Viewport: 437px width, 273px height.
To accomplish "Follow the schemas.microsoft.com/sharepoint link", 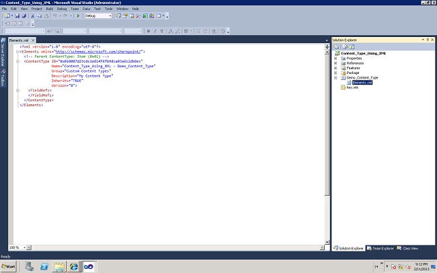I will point(99,52).
